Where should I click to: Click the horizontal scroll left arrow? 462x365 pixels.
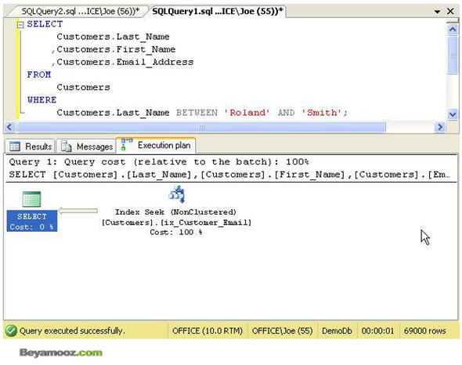pos(9,127)
